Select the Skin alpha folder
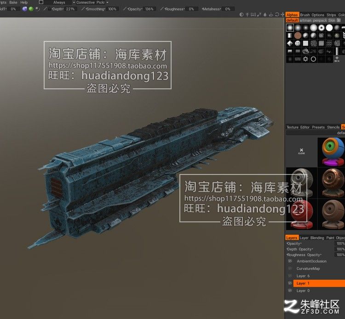 tap(332, 20)
